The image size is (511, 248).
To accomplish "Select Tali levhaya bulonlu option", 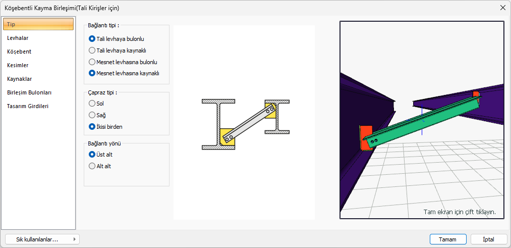I will tap(92, 38).
